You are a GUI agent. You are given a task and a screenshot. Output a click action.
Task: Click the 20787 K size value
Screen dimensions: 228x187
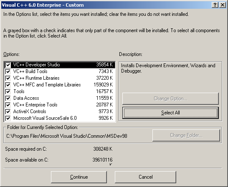point(104,105)
